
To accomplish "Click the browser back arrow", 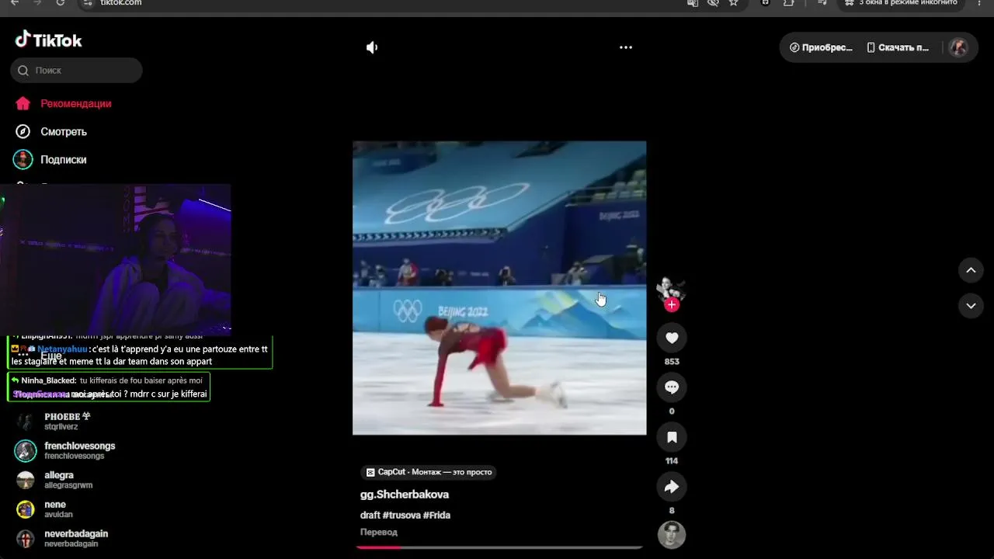I will click(x=14, y=3).
